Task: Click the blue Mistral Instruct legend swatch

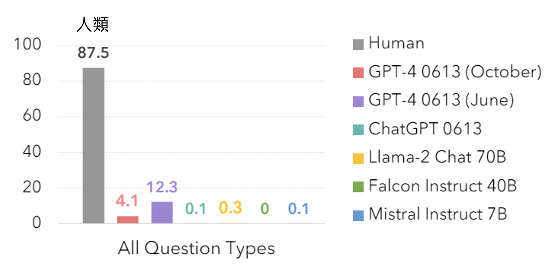Action: click(358, 215)
